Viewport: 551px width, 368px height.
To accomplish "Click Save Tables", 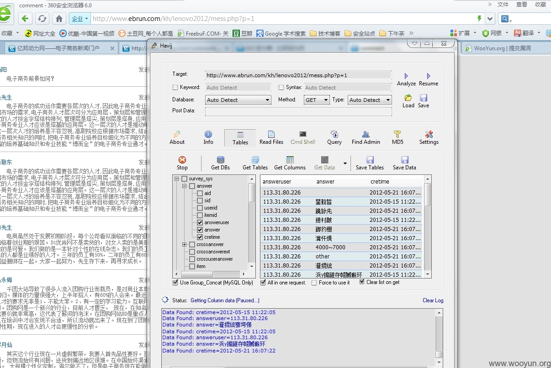I will [x=370, y=163].
